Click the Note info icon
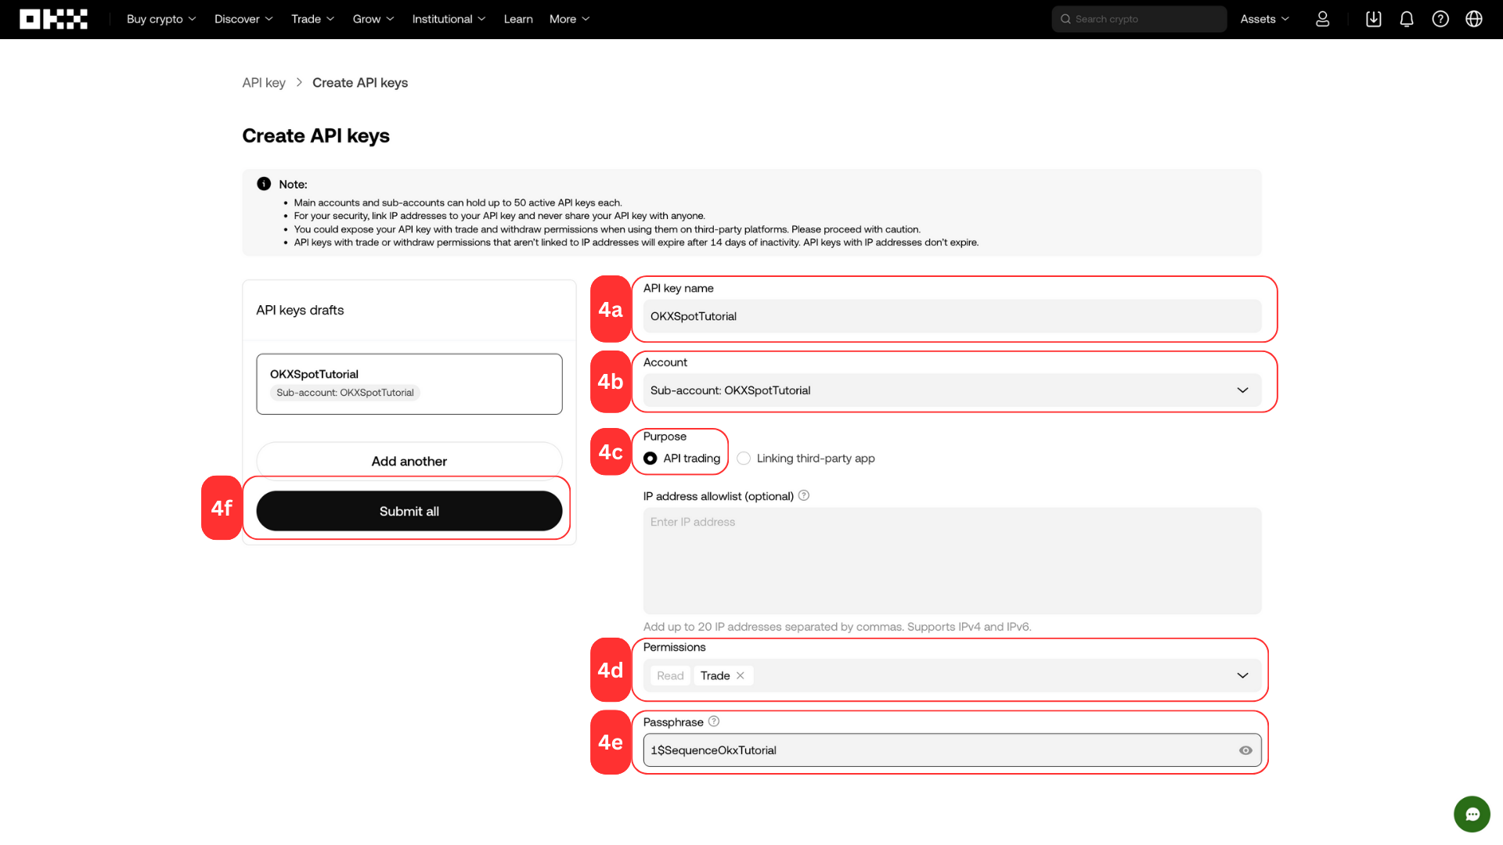 click(264, 184)
